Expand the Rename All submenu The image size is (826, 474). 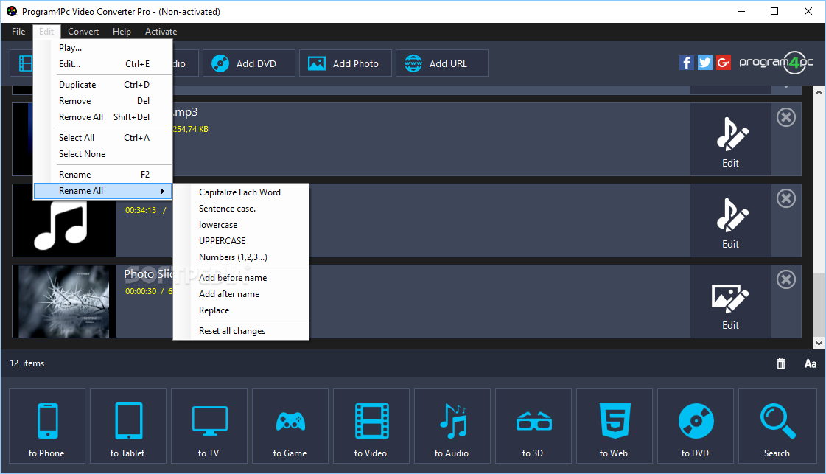(103, 191)
